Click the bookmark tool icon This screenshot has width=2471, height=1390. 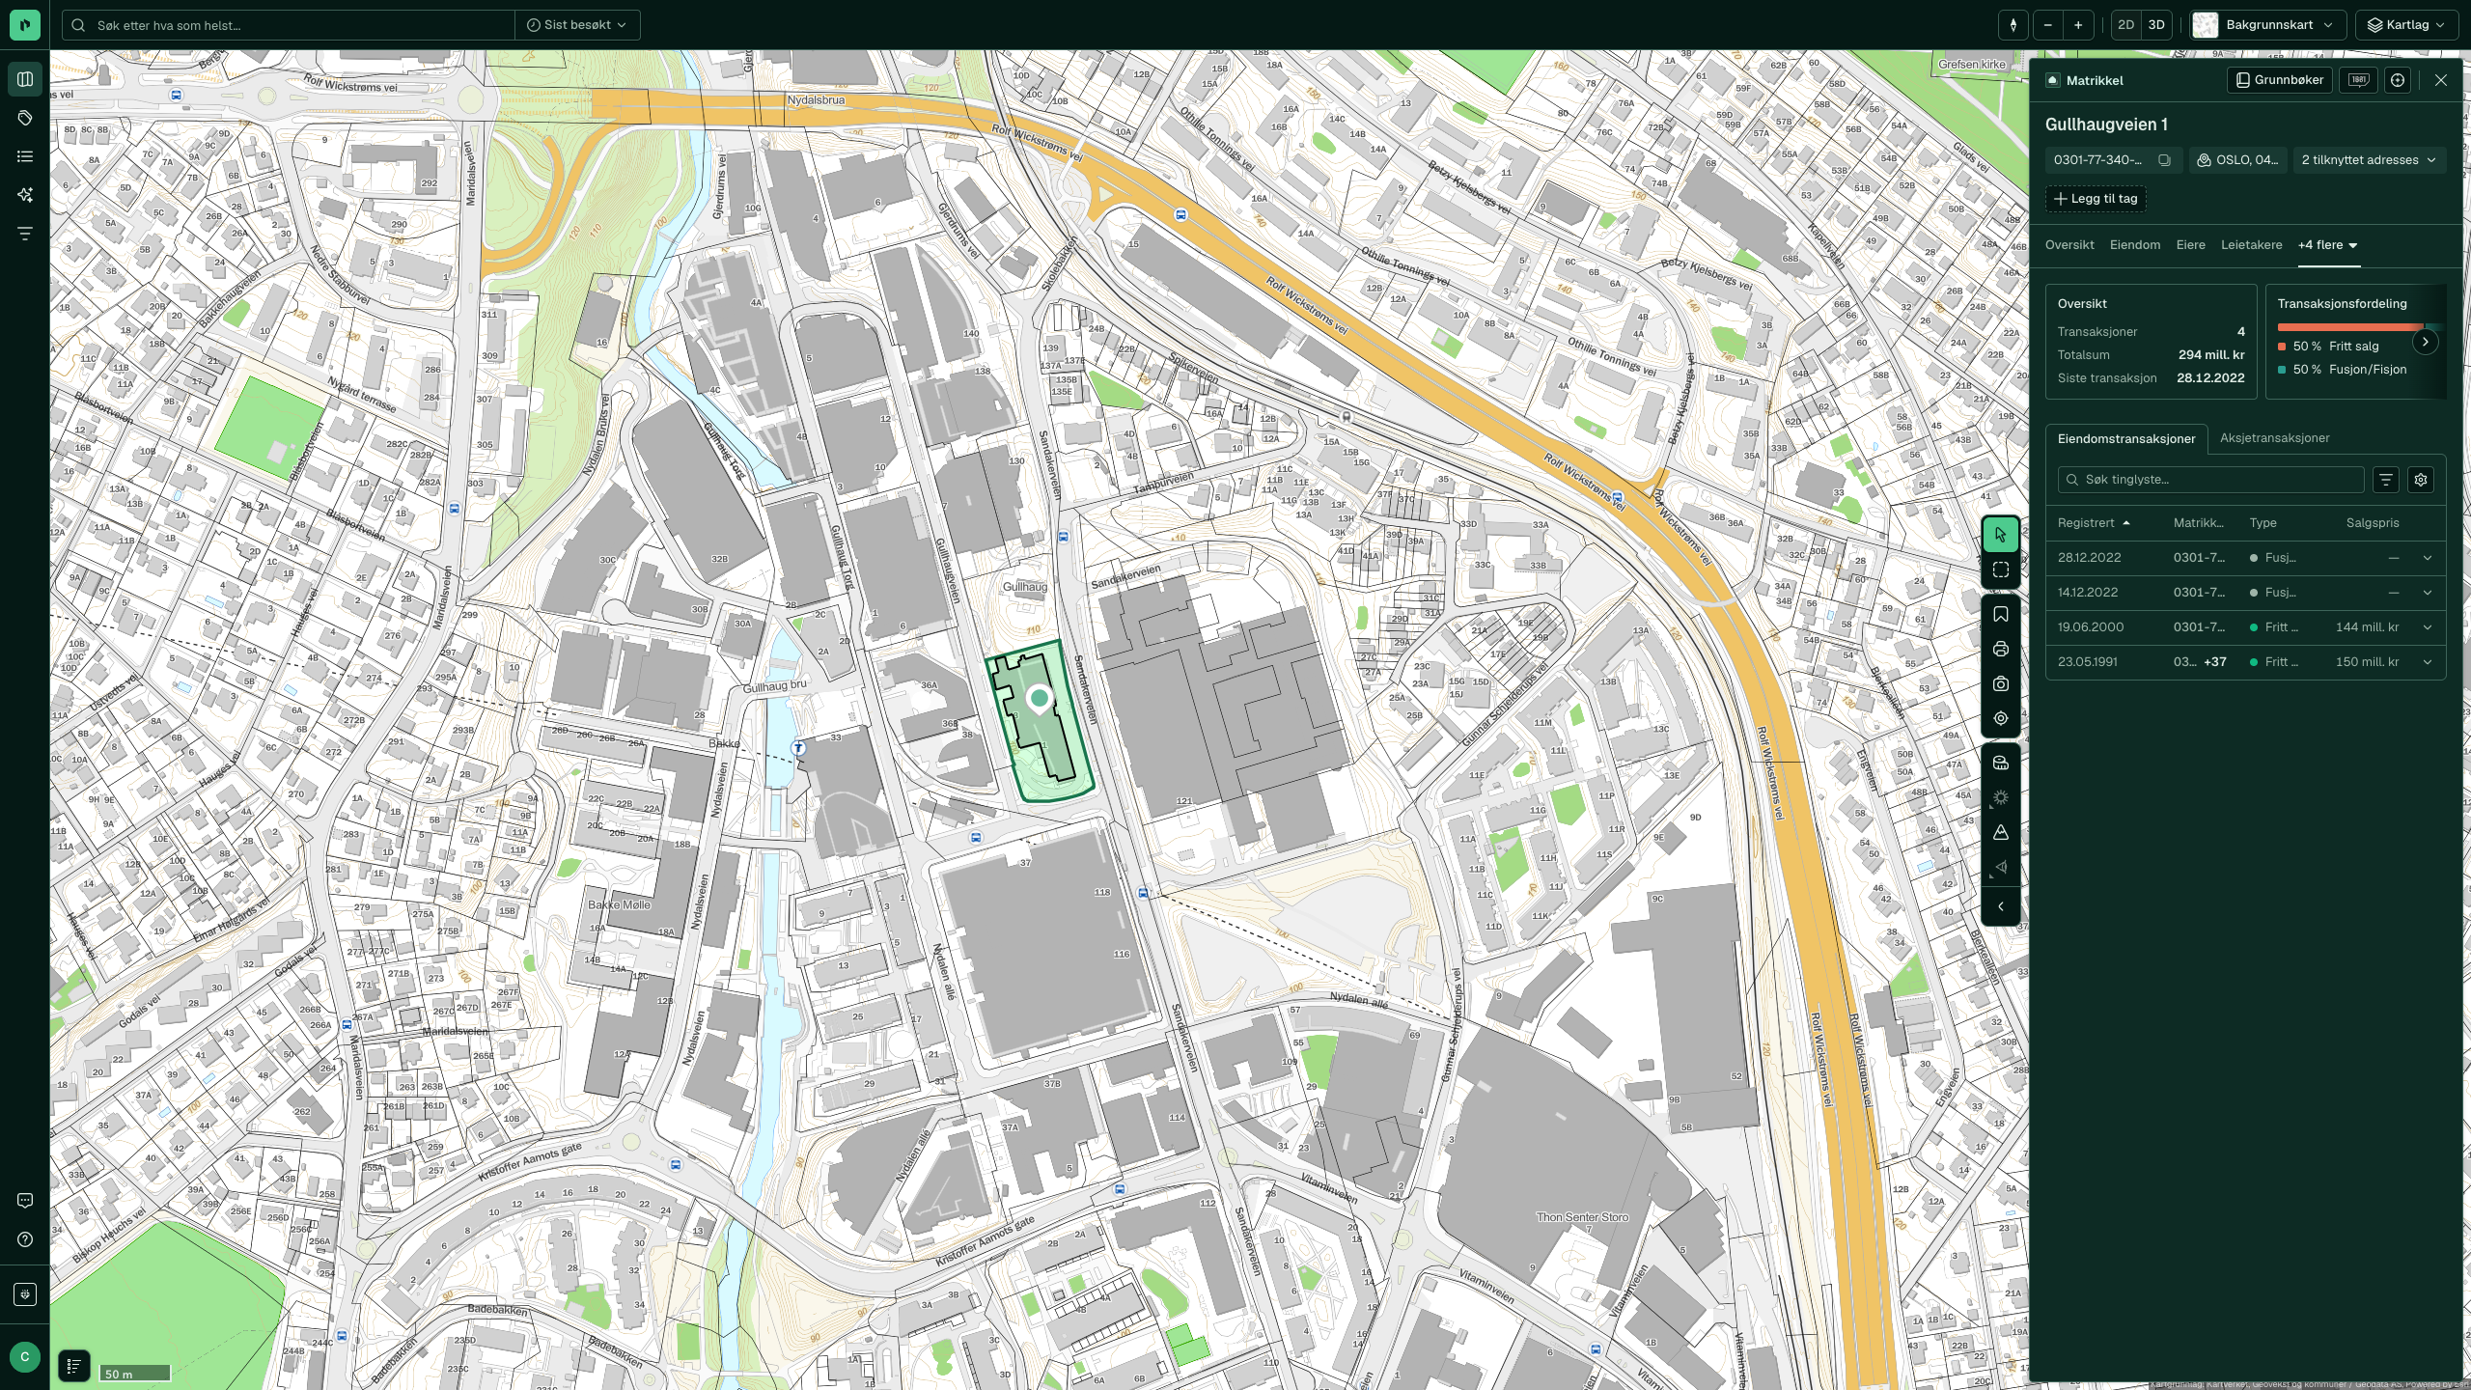pos(2001,615)
